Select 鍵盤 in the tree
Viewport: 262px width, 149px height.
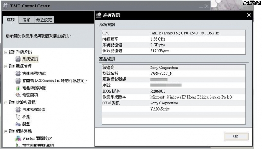[26, 124]
